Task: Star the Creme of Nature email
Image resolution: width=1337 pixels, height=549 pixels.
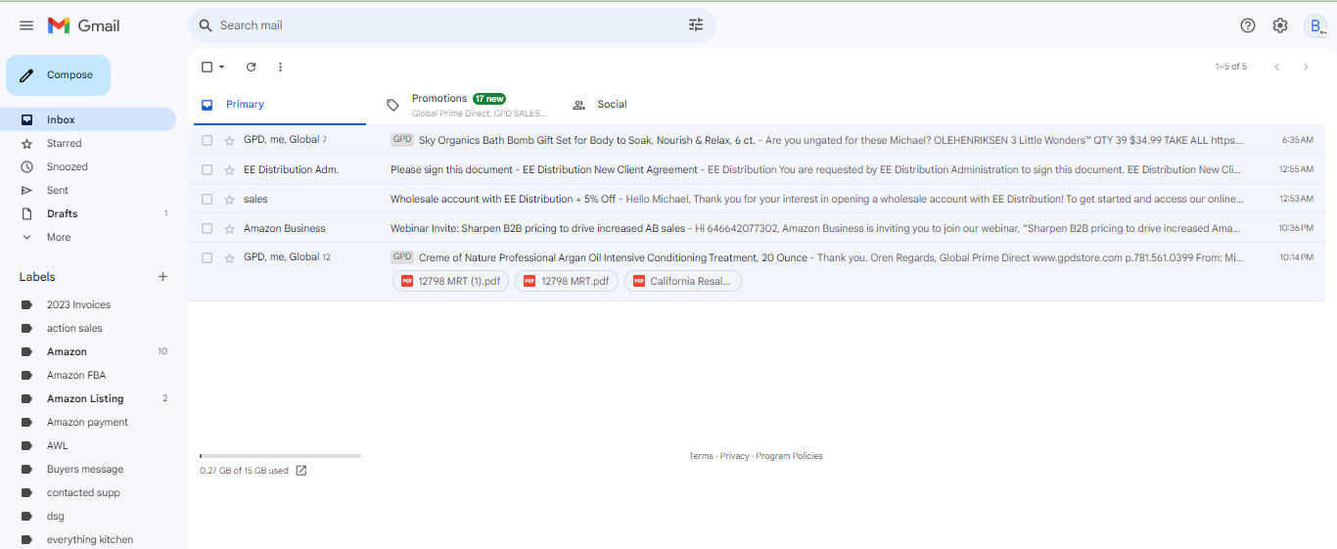Action: (230, 257)
